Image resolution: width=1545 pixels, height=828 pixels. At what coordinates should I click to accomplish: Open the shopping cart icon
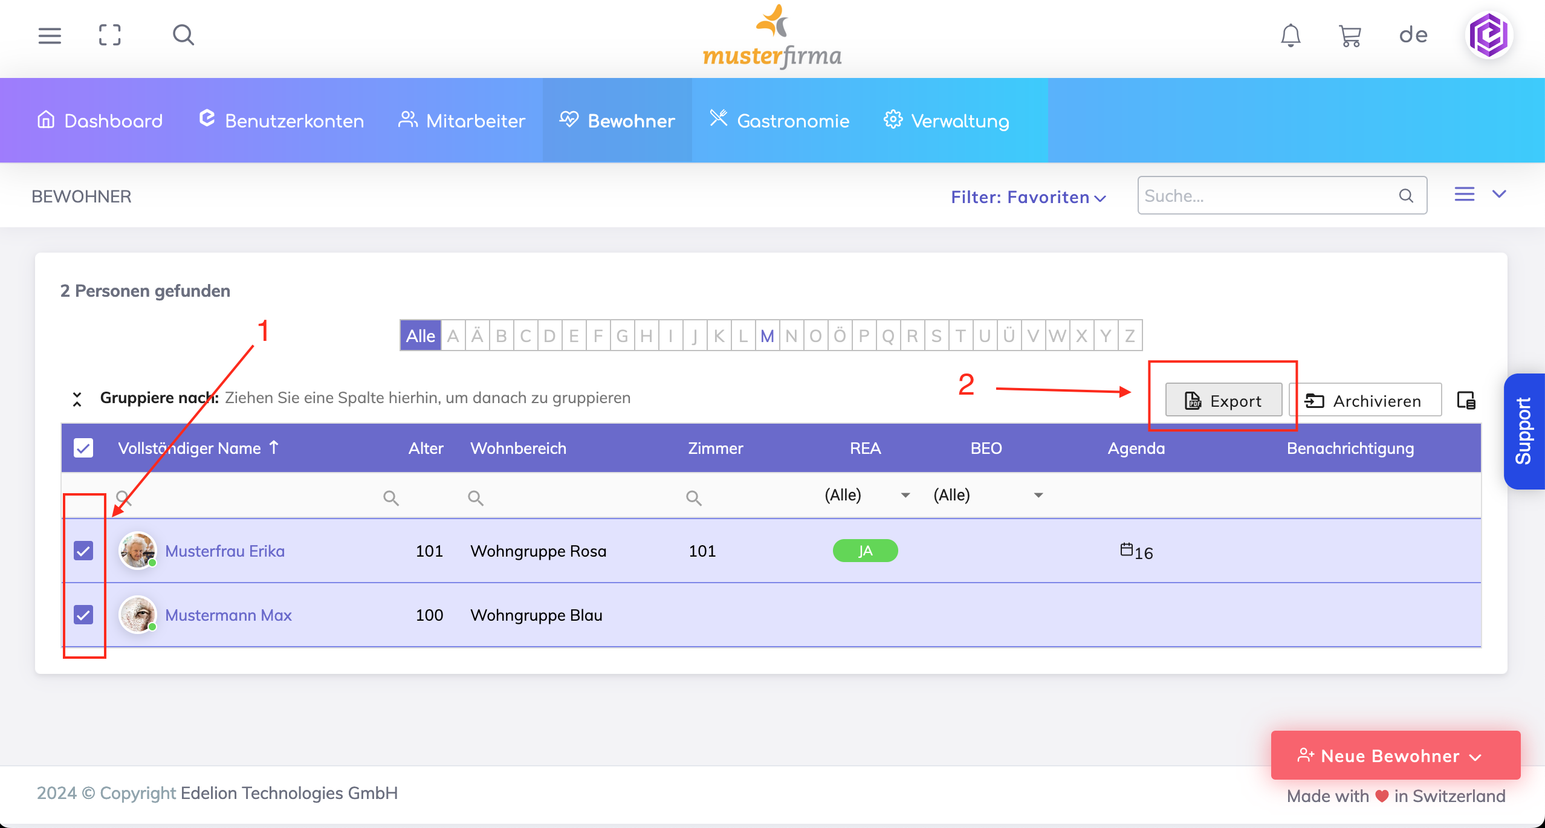pos(1350,36)
